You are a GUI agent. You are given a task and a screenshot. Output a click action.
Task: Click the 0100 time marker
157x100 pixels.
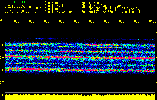[x=153, y=21]
